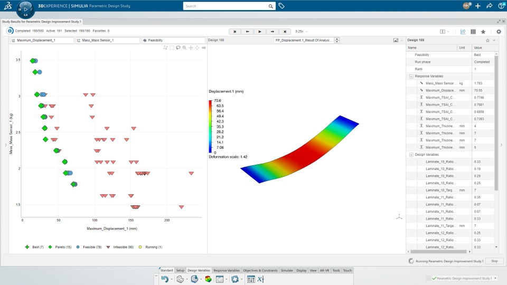Switch to the Display tab
The width and height of the screenshot is (507, 285).
[302, 270]
